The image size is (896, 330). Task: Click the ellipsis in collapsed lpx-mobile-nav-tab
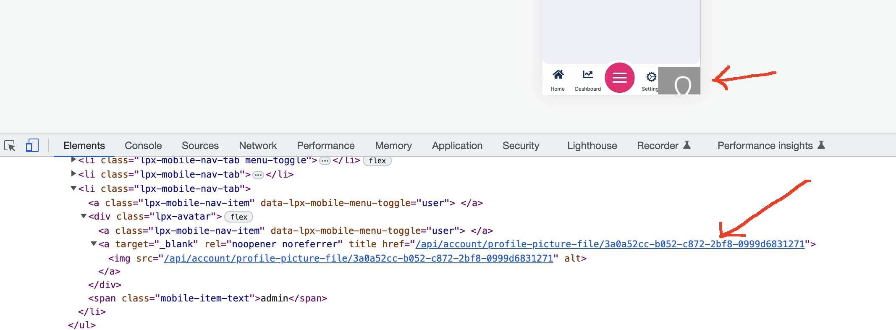pos(258,175)
